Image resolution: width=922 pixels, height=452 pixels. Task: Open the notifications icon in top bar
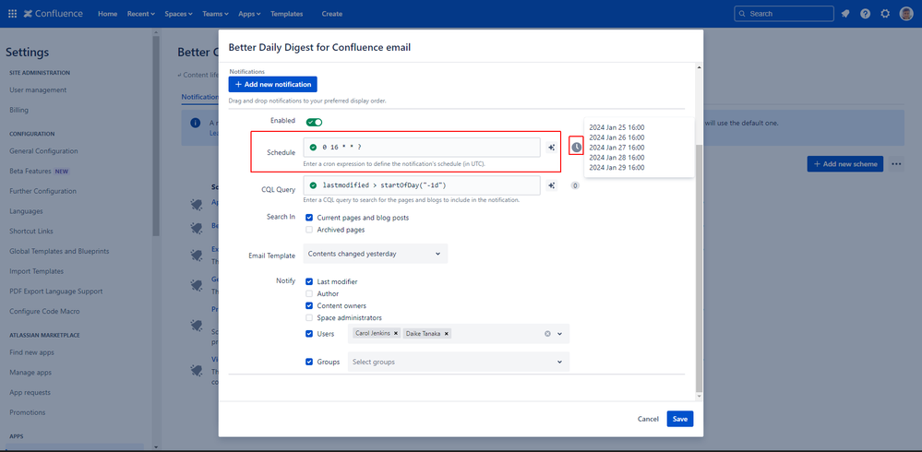click(844, 14)
